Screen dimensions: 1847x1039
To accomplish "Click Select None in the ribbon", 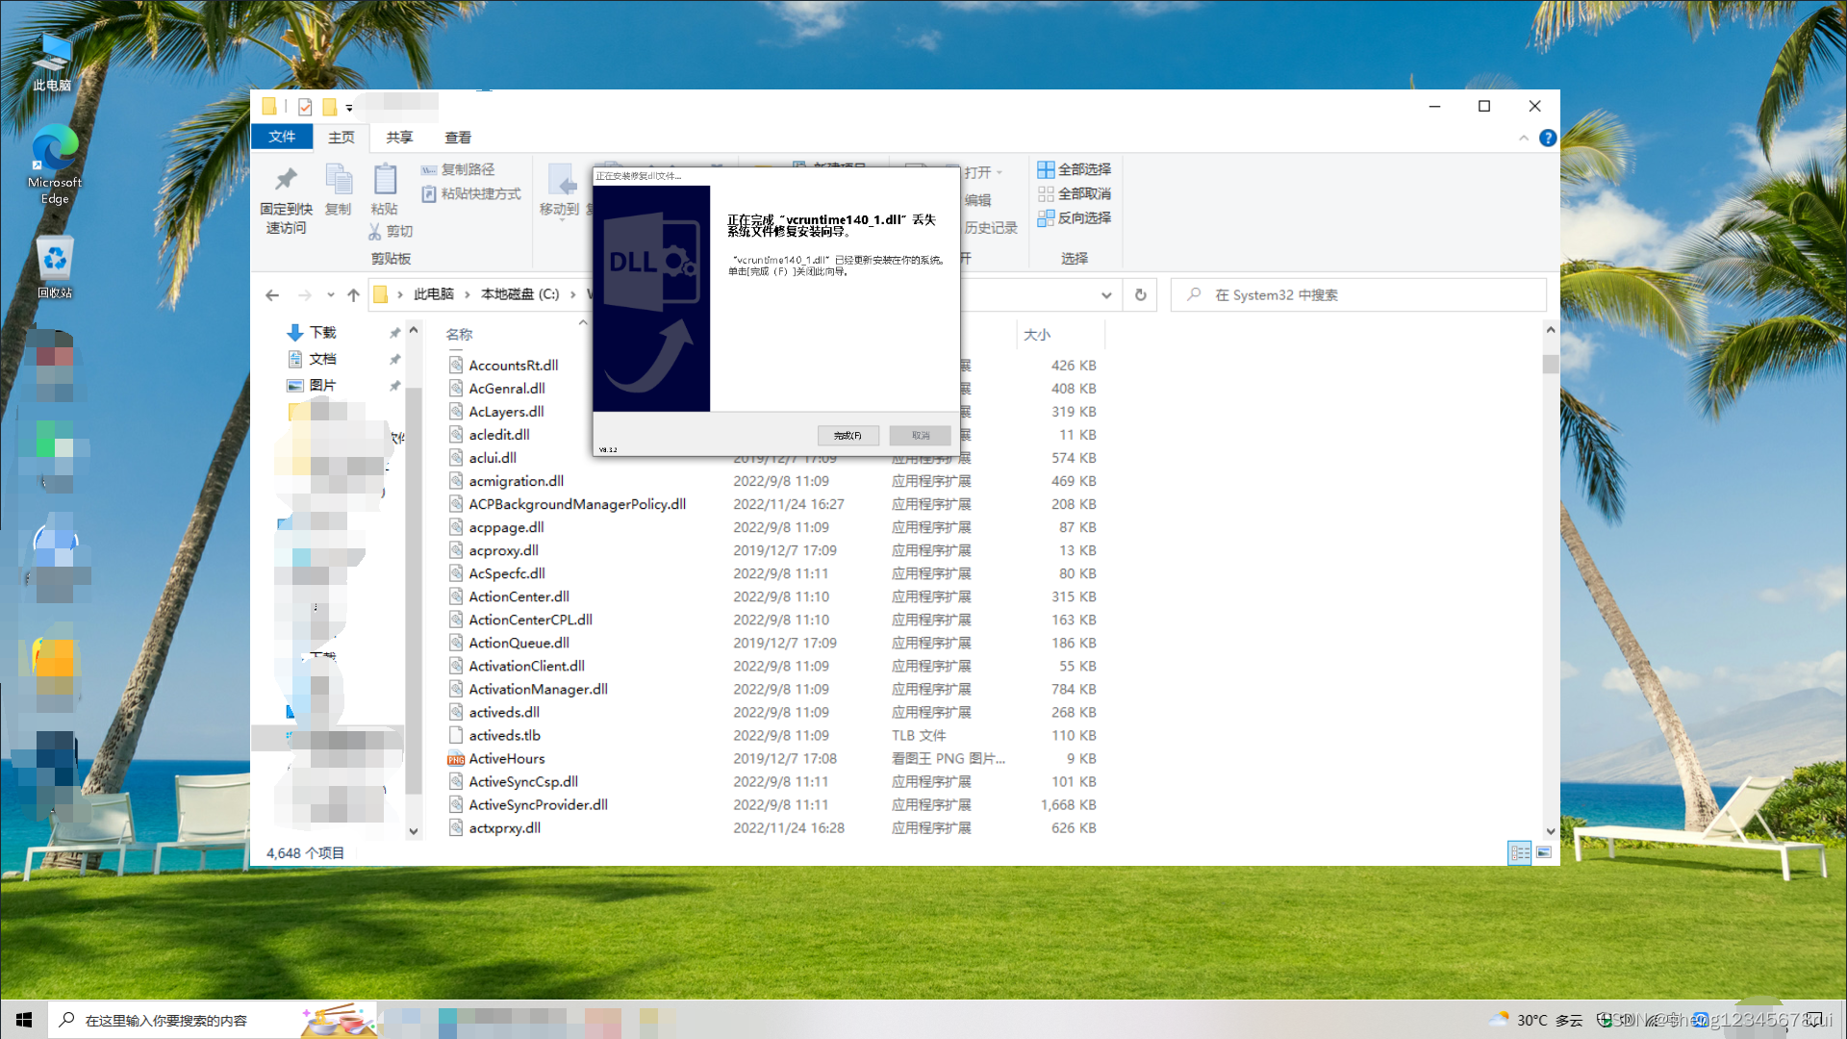I will 1074,193.
